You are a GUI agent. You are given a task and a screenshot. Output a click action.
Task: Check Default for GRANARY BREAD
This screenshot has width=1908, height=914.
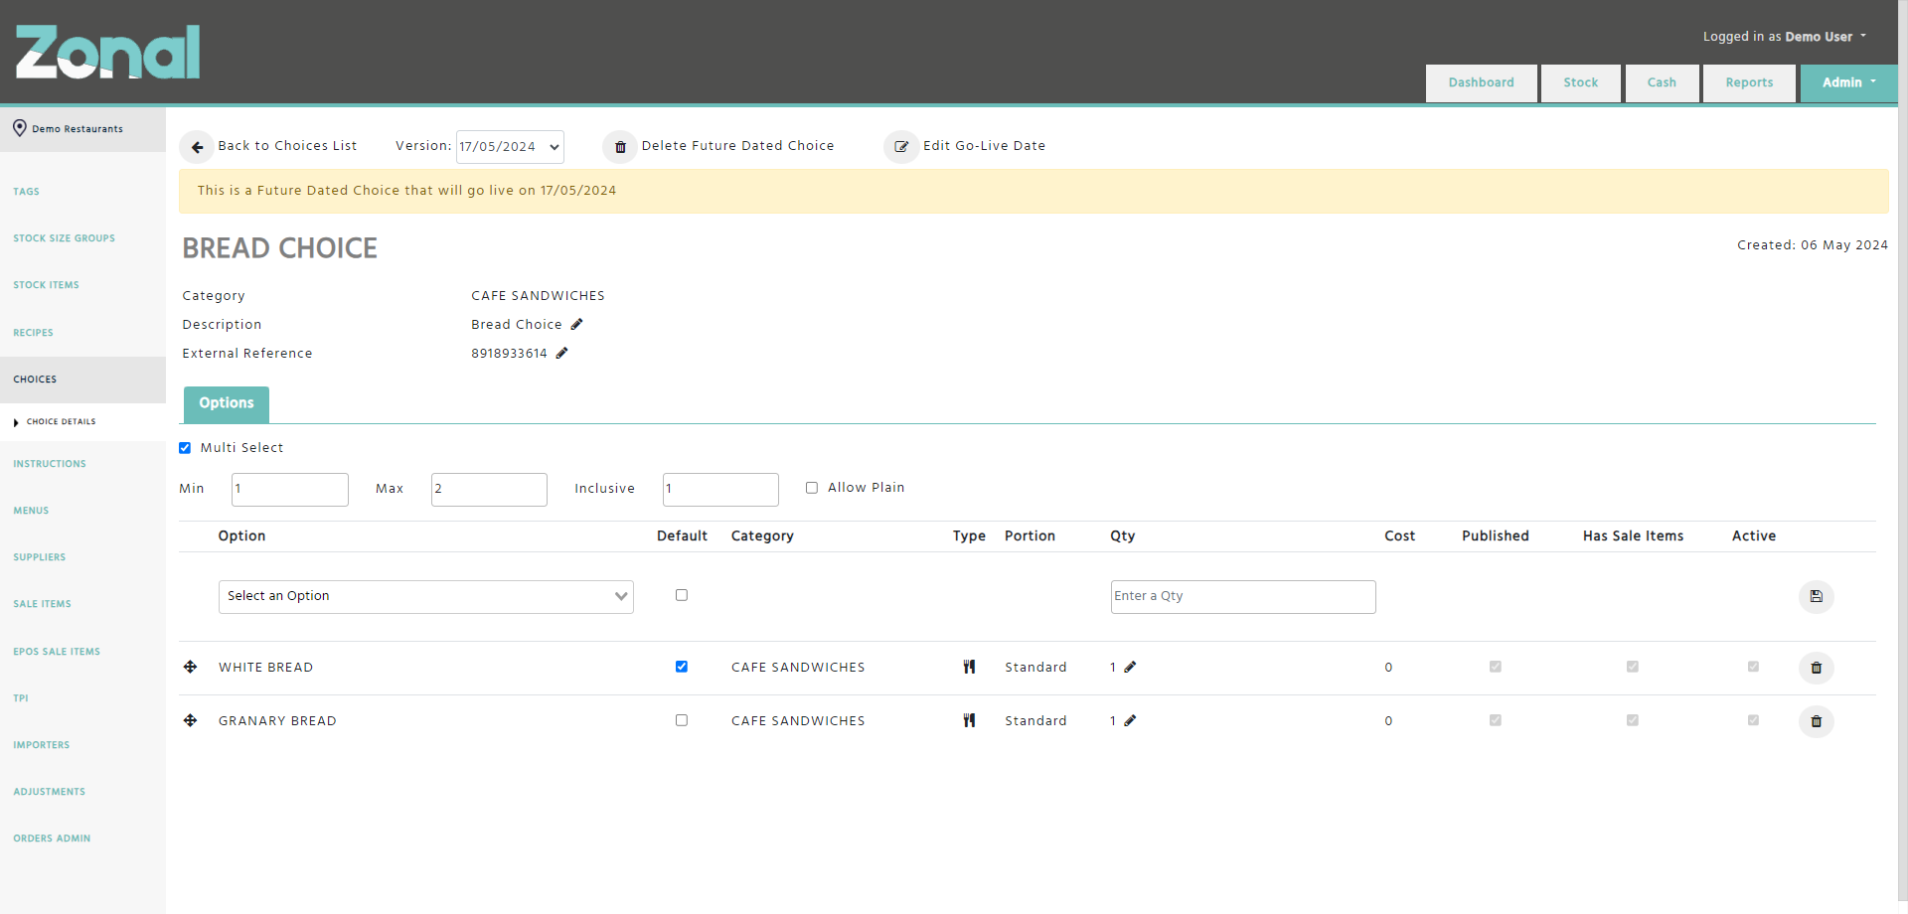tap(682, 720)
